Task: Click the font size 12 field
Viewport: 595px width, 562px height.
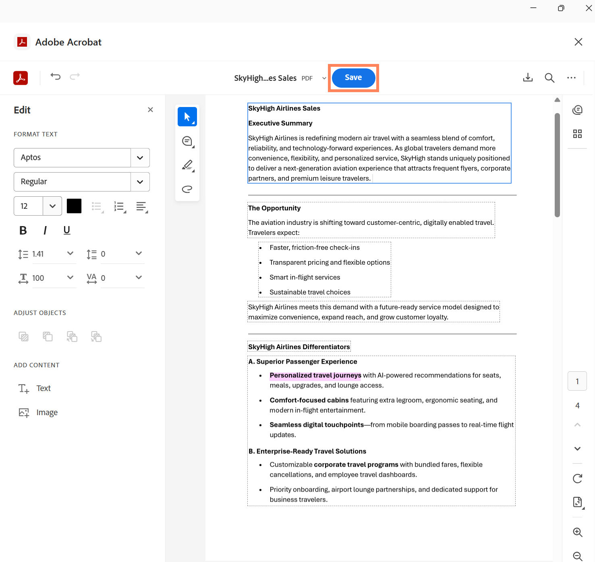Action: coord(28,206)
